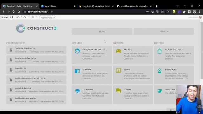Image resolution: width=203 pixels, height=114 pixels.
Task: Open the Chrome three-dot menu
Action: (x=200, y=12)
